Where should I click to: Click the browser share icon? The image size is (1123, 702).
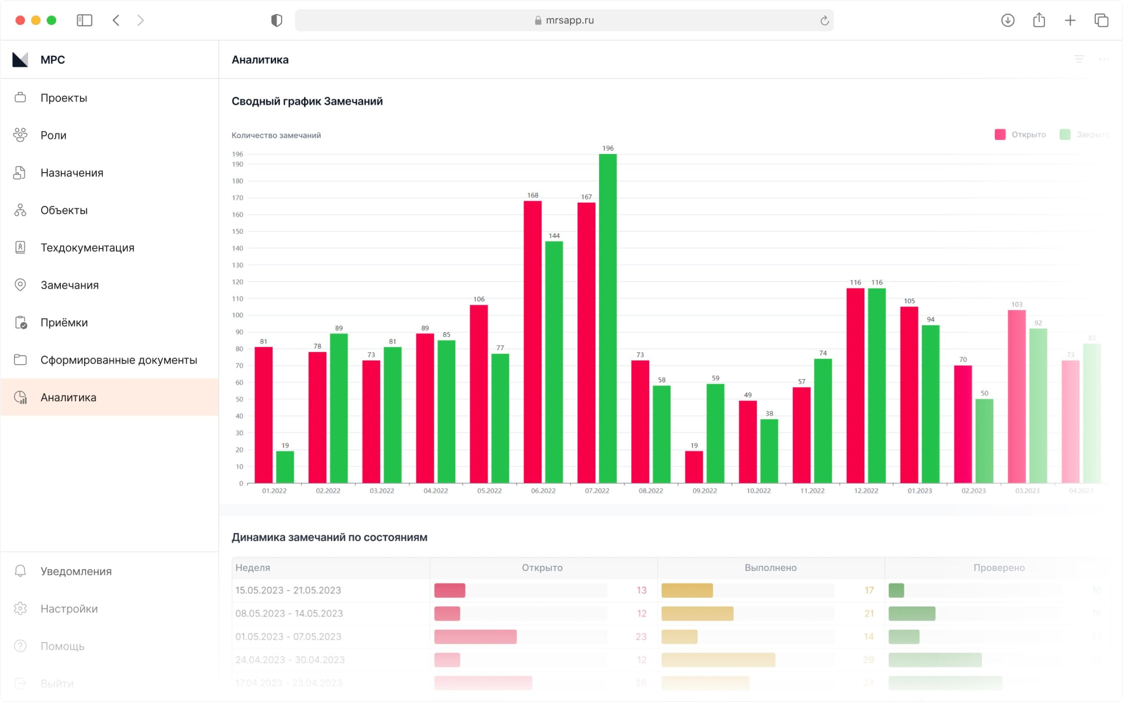click(1039, 20)
